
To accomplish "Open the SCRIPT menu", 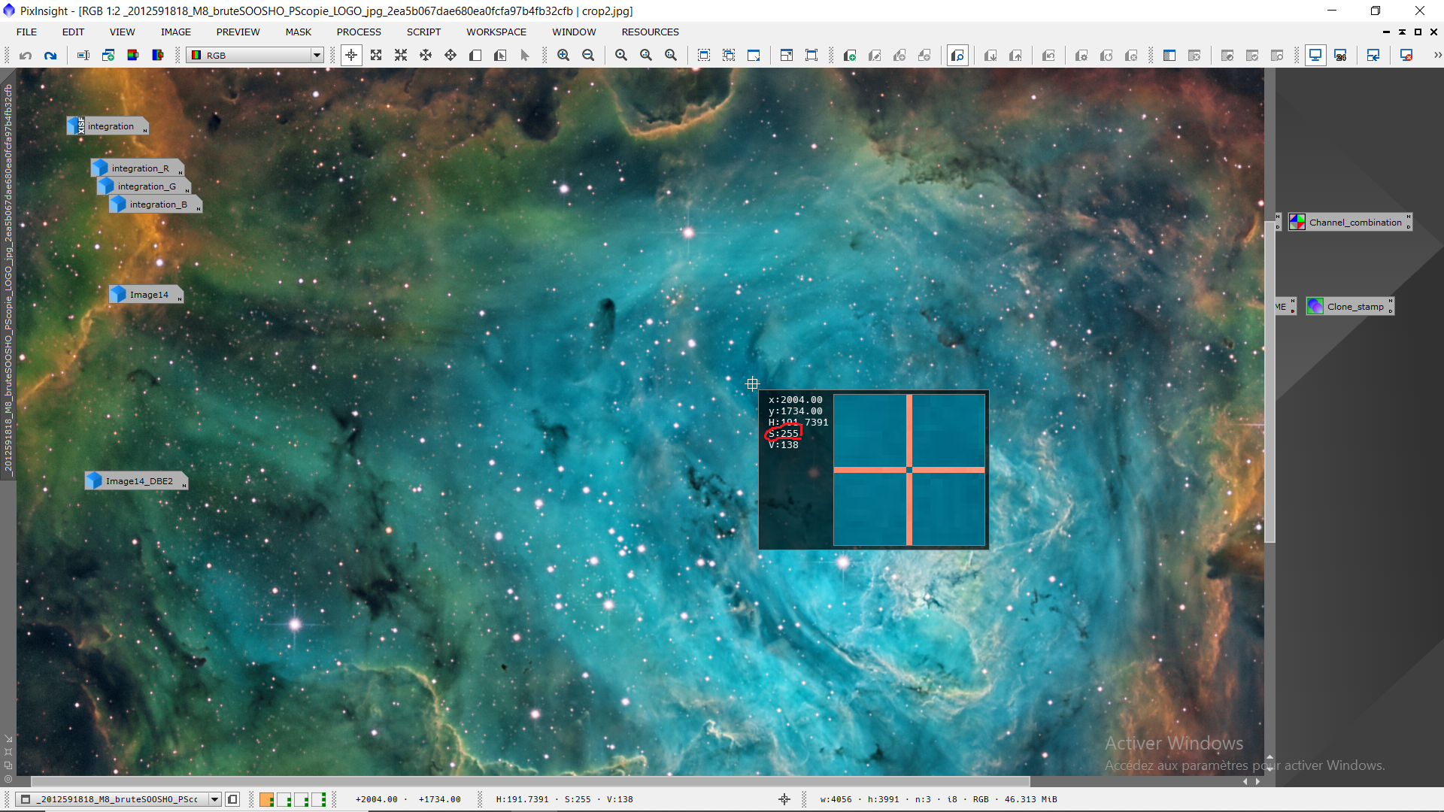I will (423, 32).
